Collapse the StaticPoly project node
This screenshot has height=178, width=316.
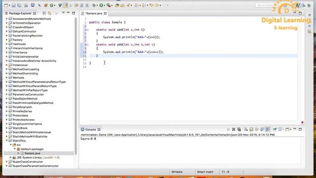[6, 140]
